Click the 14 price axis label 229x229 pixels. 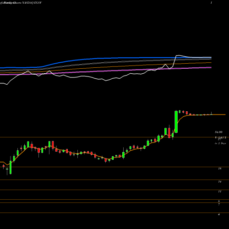pos(220,181)
